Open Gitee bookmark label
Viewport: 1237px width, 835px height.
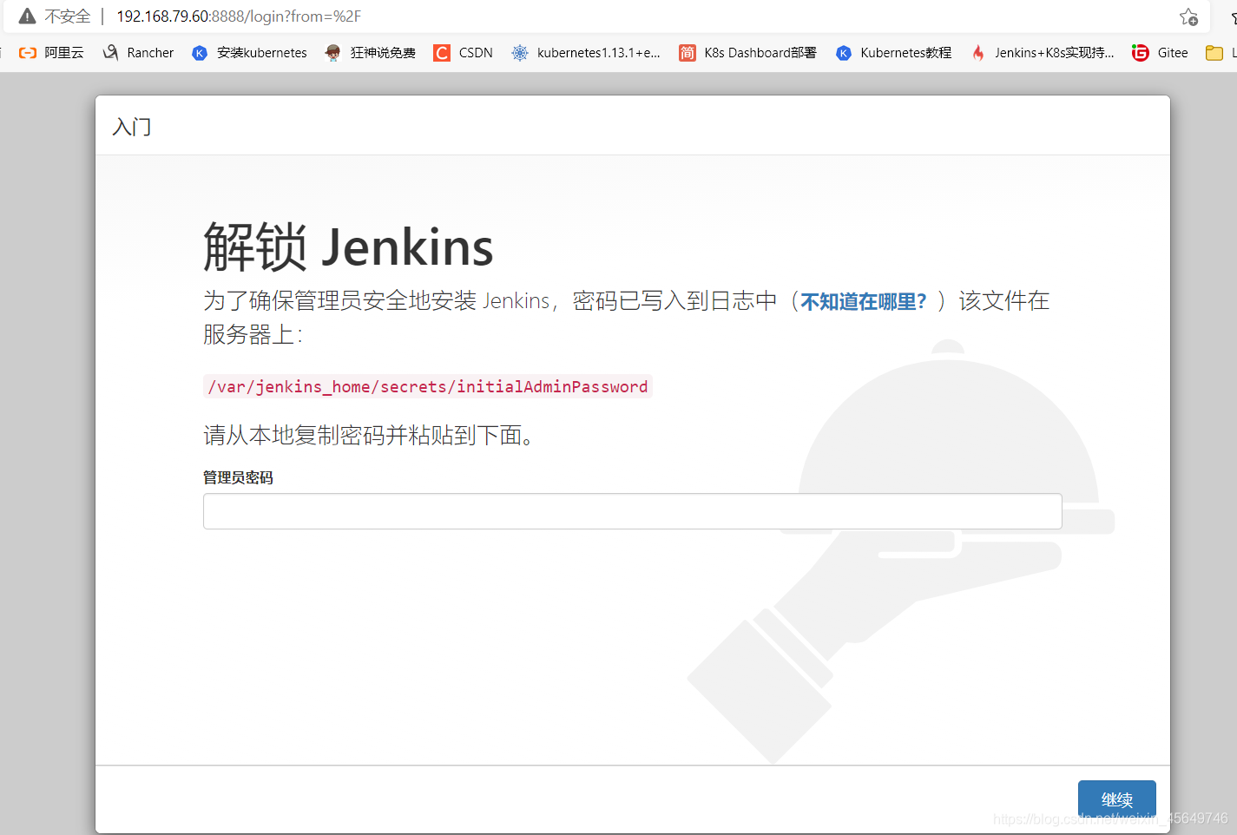click(x=1173, y=53)
